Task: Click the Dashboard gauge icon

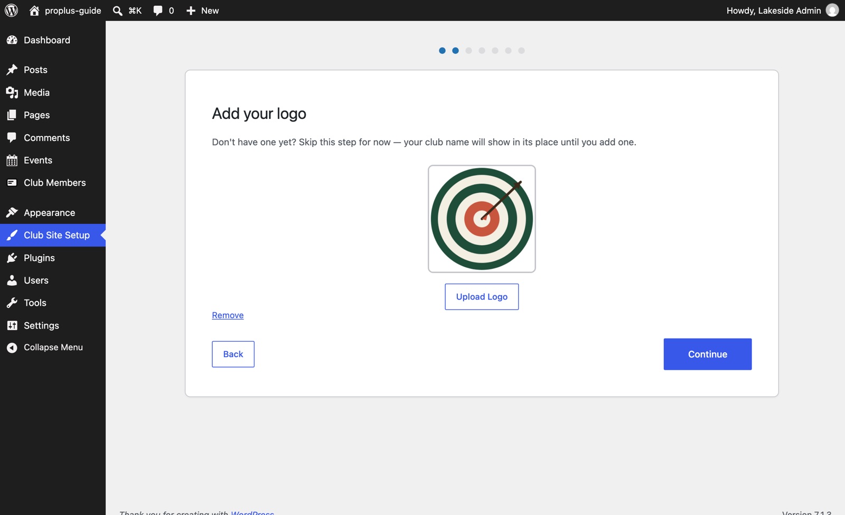Action: pyautogui.click(x=12, y=40)
